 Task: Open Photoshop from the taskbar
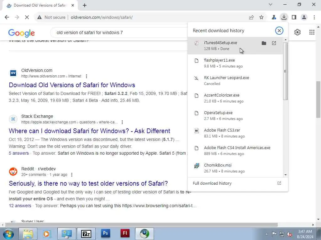click(105, 234)
